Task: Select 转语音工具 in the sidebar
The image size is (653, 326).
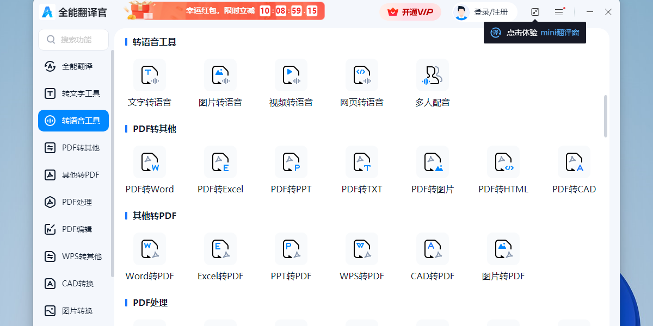Action: (x=73, y=121)
